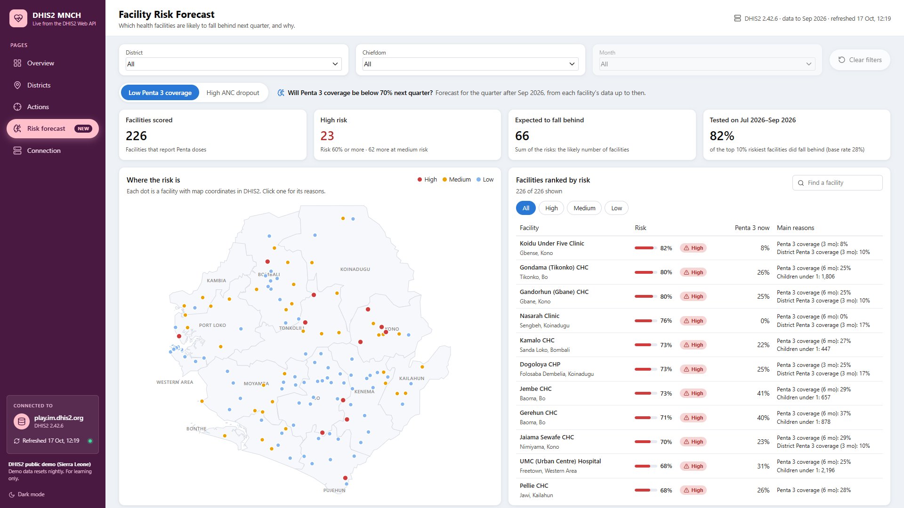Viewport: 904px width, 508px height.
Task: Open the Actions page
Action: point(53,107)
